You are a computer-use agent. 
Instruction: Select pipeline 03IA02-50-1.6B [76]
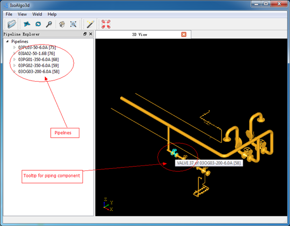36,54
